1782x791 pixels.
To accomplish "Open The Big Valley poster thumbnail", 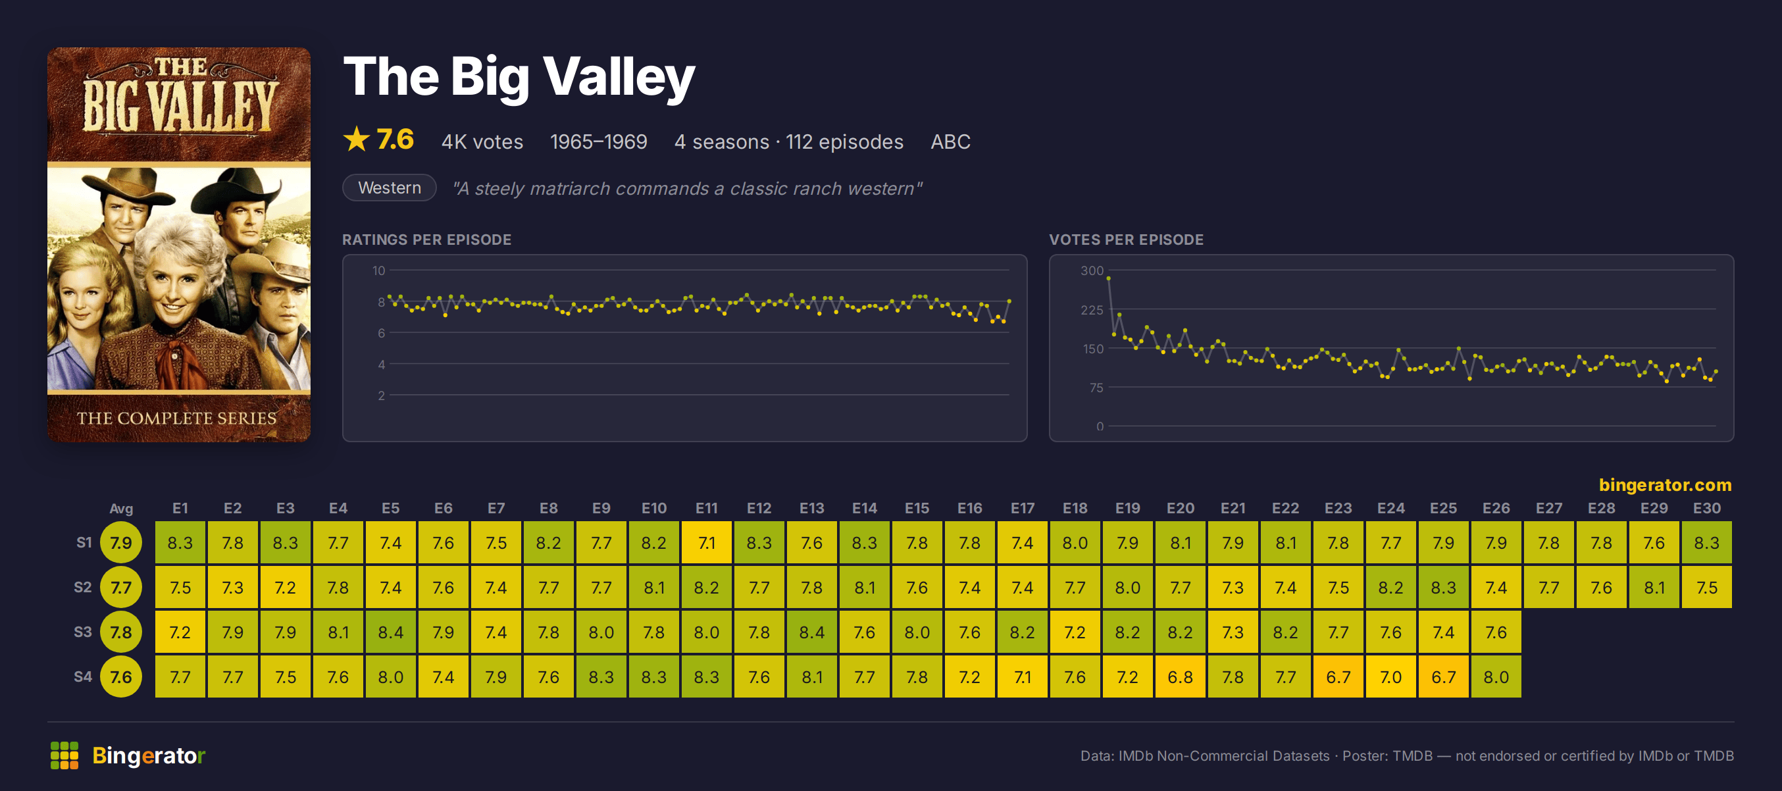I will [x=178, y=244].
